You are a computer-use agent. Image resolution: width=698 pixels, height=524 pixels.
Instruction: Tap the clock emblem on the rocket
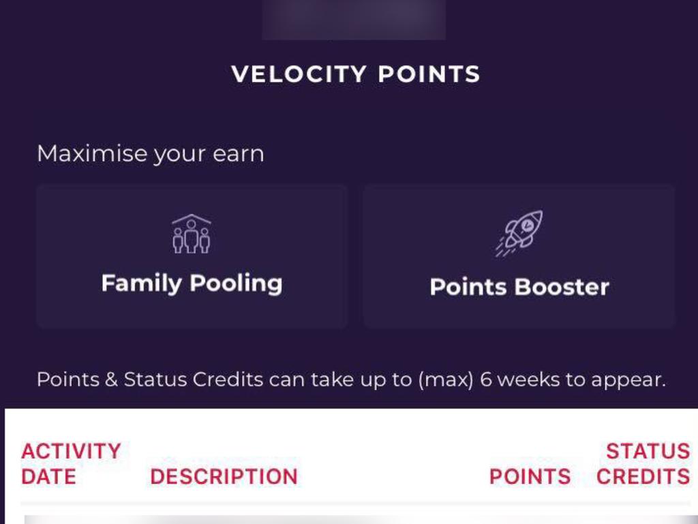click(x=527, y=226)
